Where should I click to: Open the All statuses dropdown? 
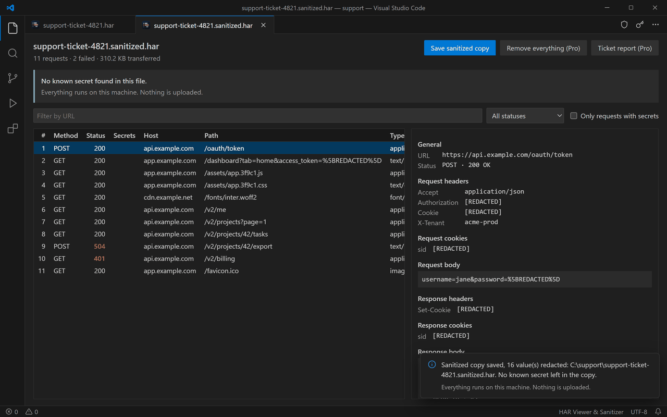(525, 116)
